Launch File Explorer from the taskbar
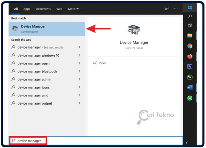206x148 pixels. [190, 35]
